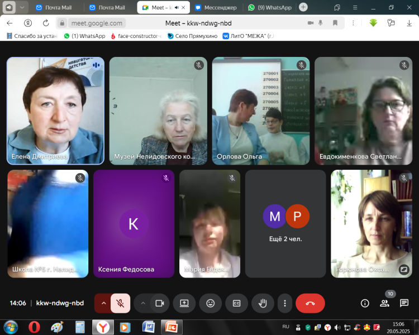Raise your hand in the meeting
Screen dimensions: 419x335
click(263, 303)
